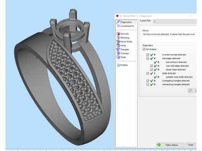Toggle the overlapping triangles detected checkbox

click(x=148, y=81)
